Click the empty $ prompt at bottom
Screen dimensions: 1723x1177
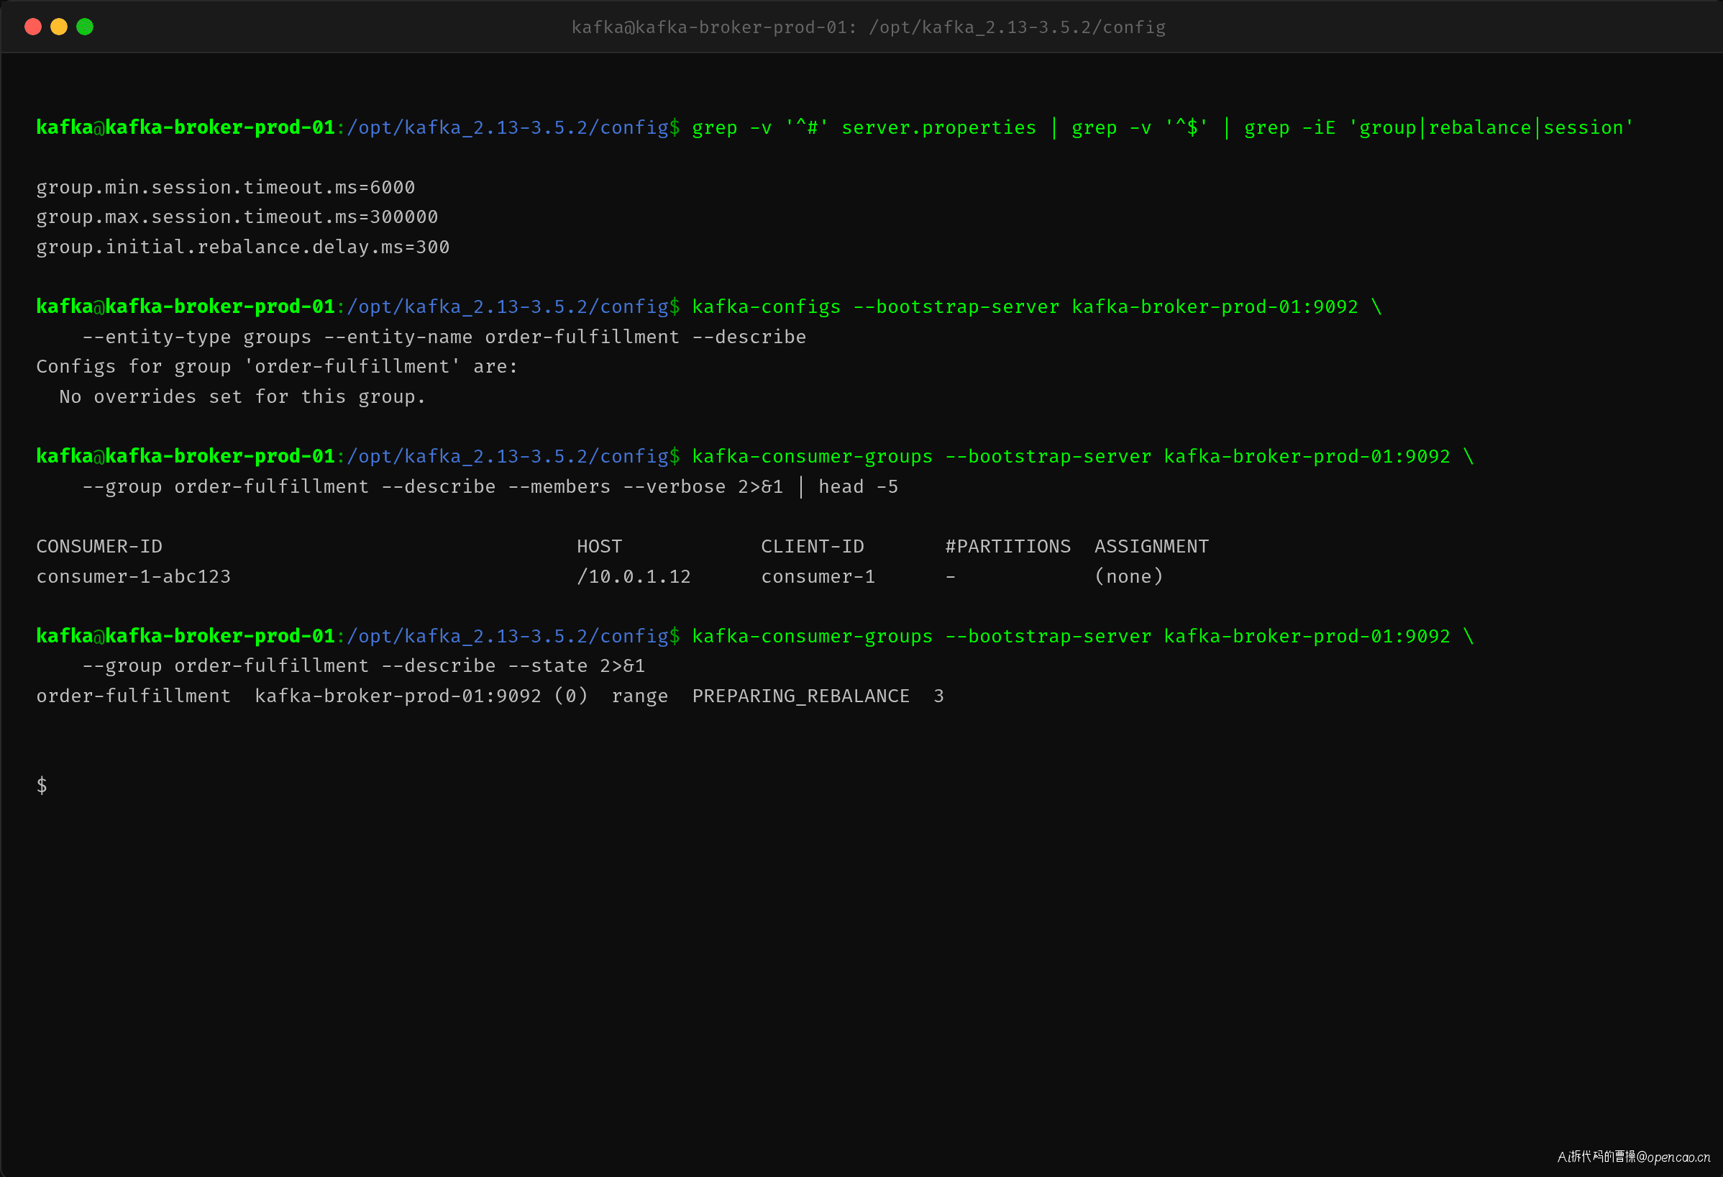point(42,786)
